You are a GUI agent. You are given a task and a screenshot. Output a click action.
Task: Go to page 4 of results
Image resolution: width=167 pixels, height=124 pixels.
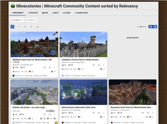click(x=31, y=27)
